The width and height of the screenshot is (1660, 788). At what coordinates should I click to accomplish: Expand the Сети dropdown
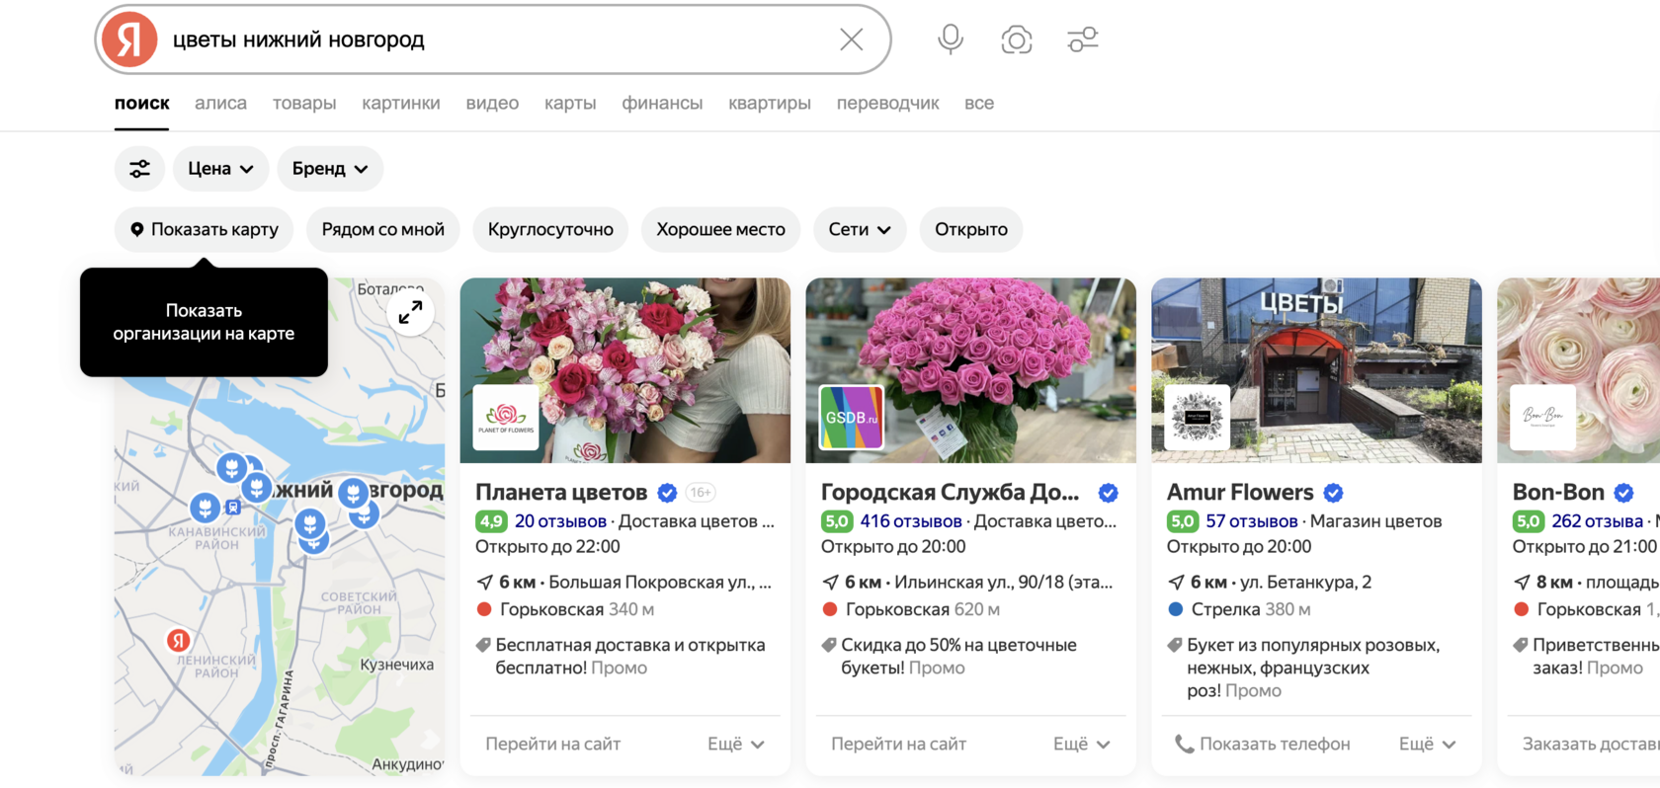coord(860,229)
